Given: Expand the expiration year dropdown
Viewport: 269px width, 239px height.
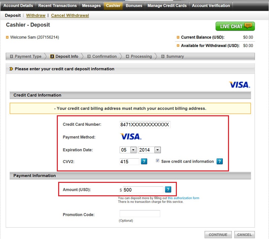Looking at the screenshot, I should 157,150.
